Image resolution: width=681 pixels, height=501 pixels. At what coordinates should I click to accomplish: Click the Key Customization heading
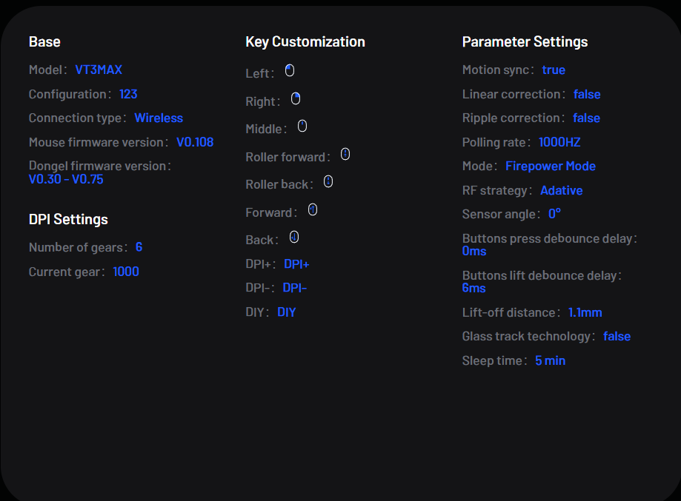point(305,42)
